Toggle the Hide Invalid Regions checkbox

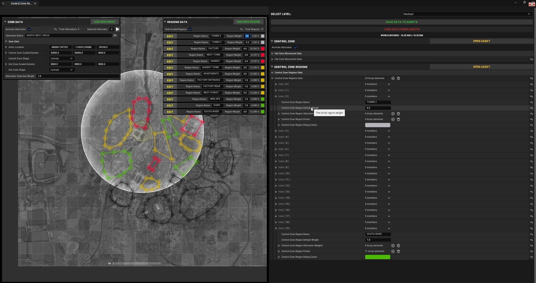(x=190, y=29)
